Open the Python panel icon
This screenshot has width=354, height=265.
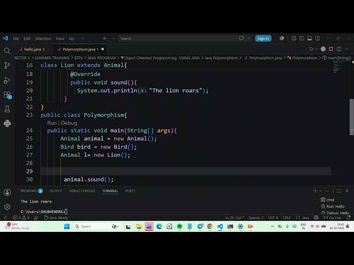7,123
